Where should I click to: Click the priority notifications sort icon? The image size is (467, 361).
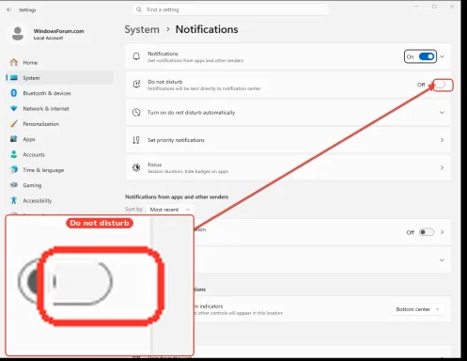[136, 140]
